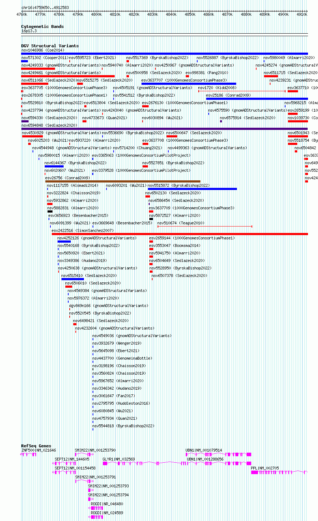
Task: Open nsv3932679 (Wenger2019) variant
Action: point(116,344)
